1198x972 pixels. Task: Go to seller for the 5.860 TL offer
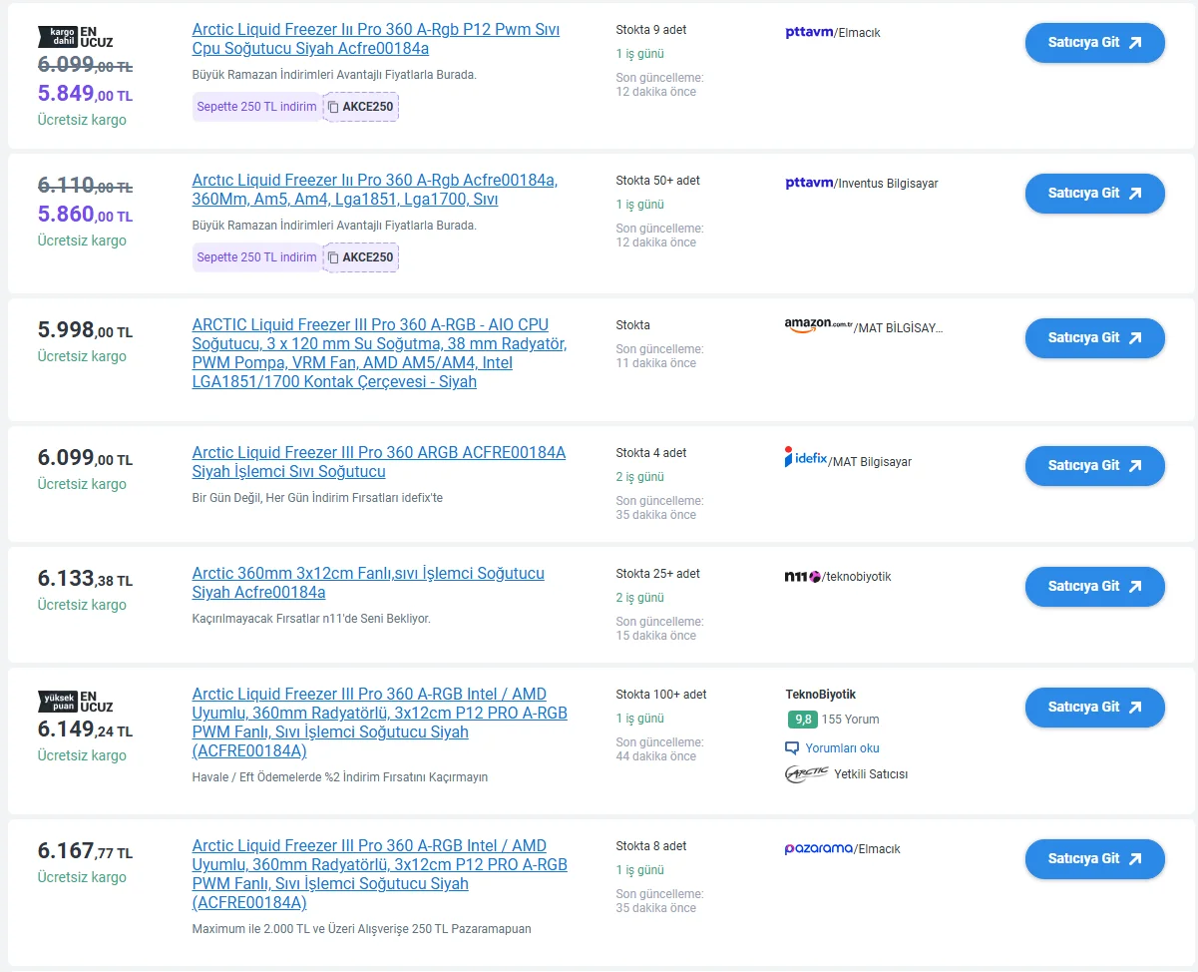1094,194
